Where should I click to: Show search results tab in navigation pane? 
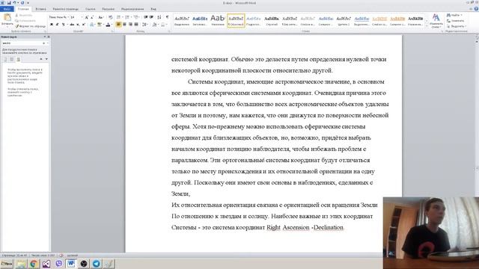(x=18, y=59)
